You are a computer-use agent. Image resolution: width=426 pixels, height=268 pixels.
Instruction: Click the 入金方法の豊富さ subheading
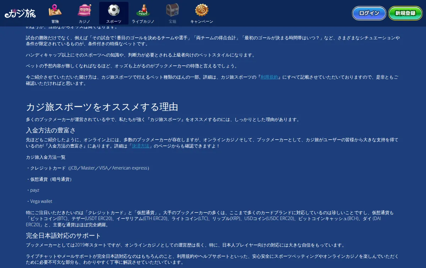[x=51, y=130]
